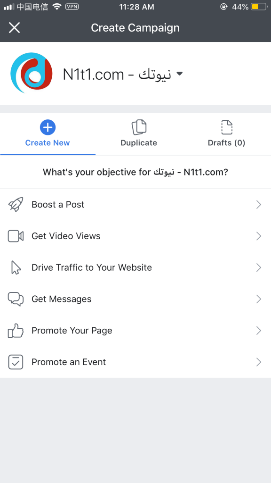Close the Create Campaign screen

pos(14,28)
